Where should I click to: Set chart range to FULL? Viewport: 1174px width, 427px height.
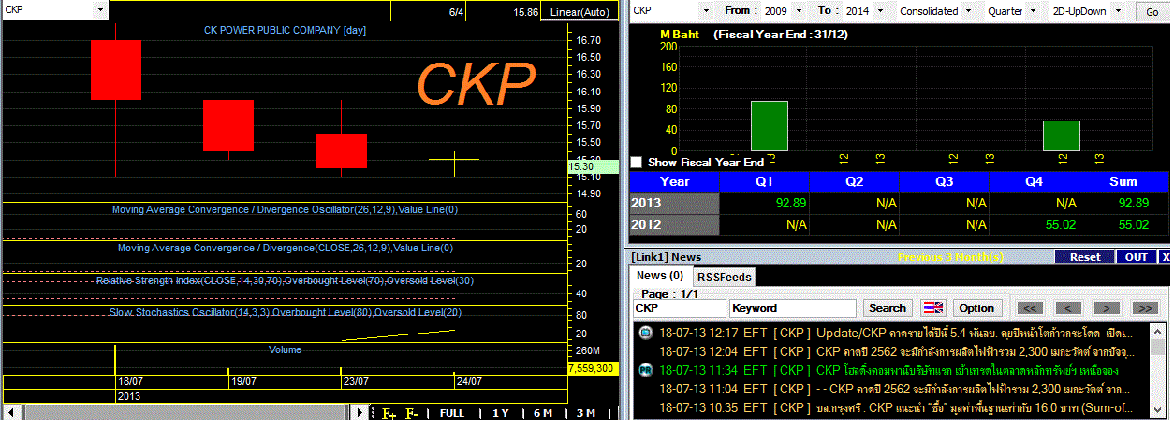point(452,413)
